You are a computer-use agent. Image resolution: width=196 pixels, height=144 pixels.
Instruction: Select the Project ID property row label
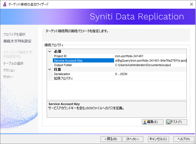[83, 56]
